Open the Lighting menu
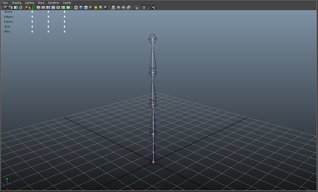 click(29, 3)
